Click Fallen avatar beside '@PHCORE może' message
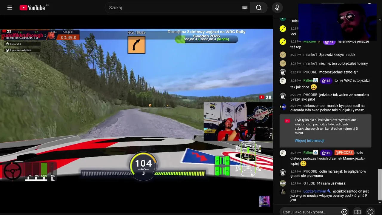Viewport: 382px width, 215px height. pos(283,153)
